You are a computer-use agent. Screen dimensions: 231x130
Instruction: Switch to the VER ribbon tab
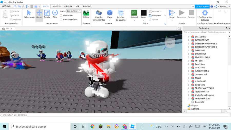tap(78, 6)
